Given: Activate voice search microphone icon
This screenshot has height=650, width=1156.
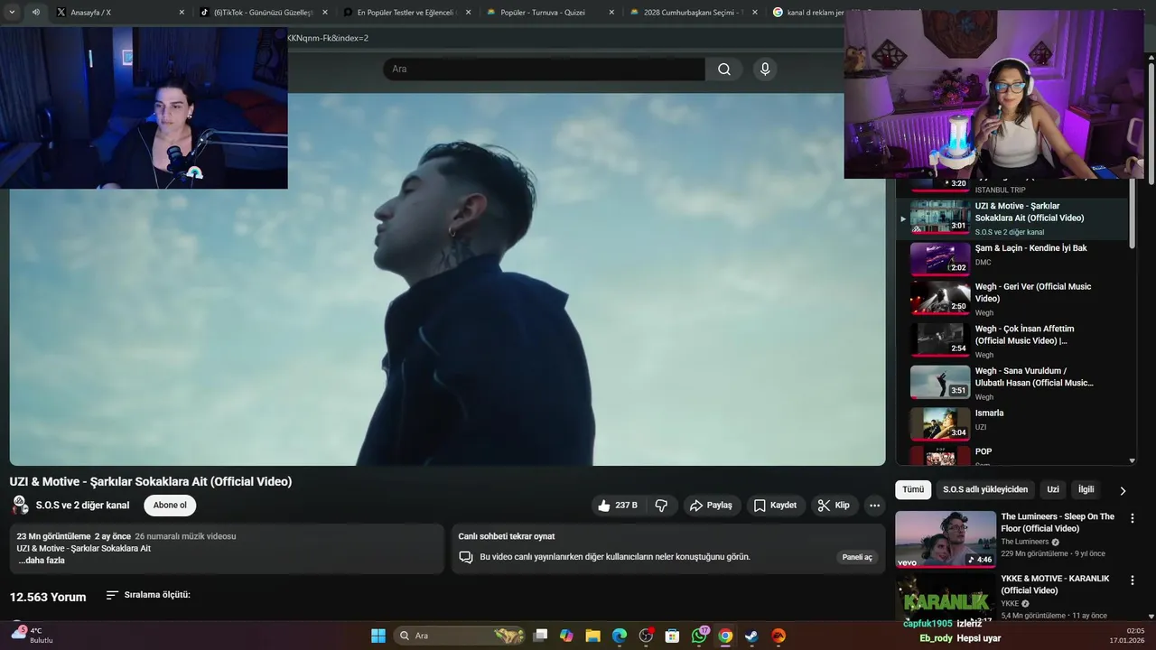Looking at the screenshot, I should pyautogui.click(x=765, y=70).
